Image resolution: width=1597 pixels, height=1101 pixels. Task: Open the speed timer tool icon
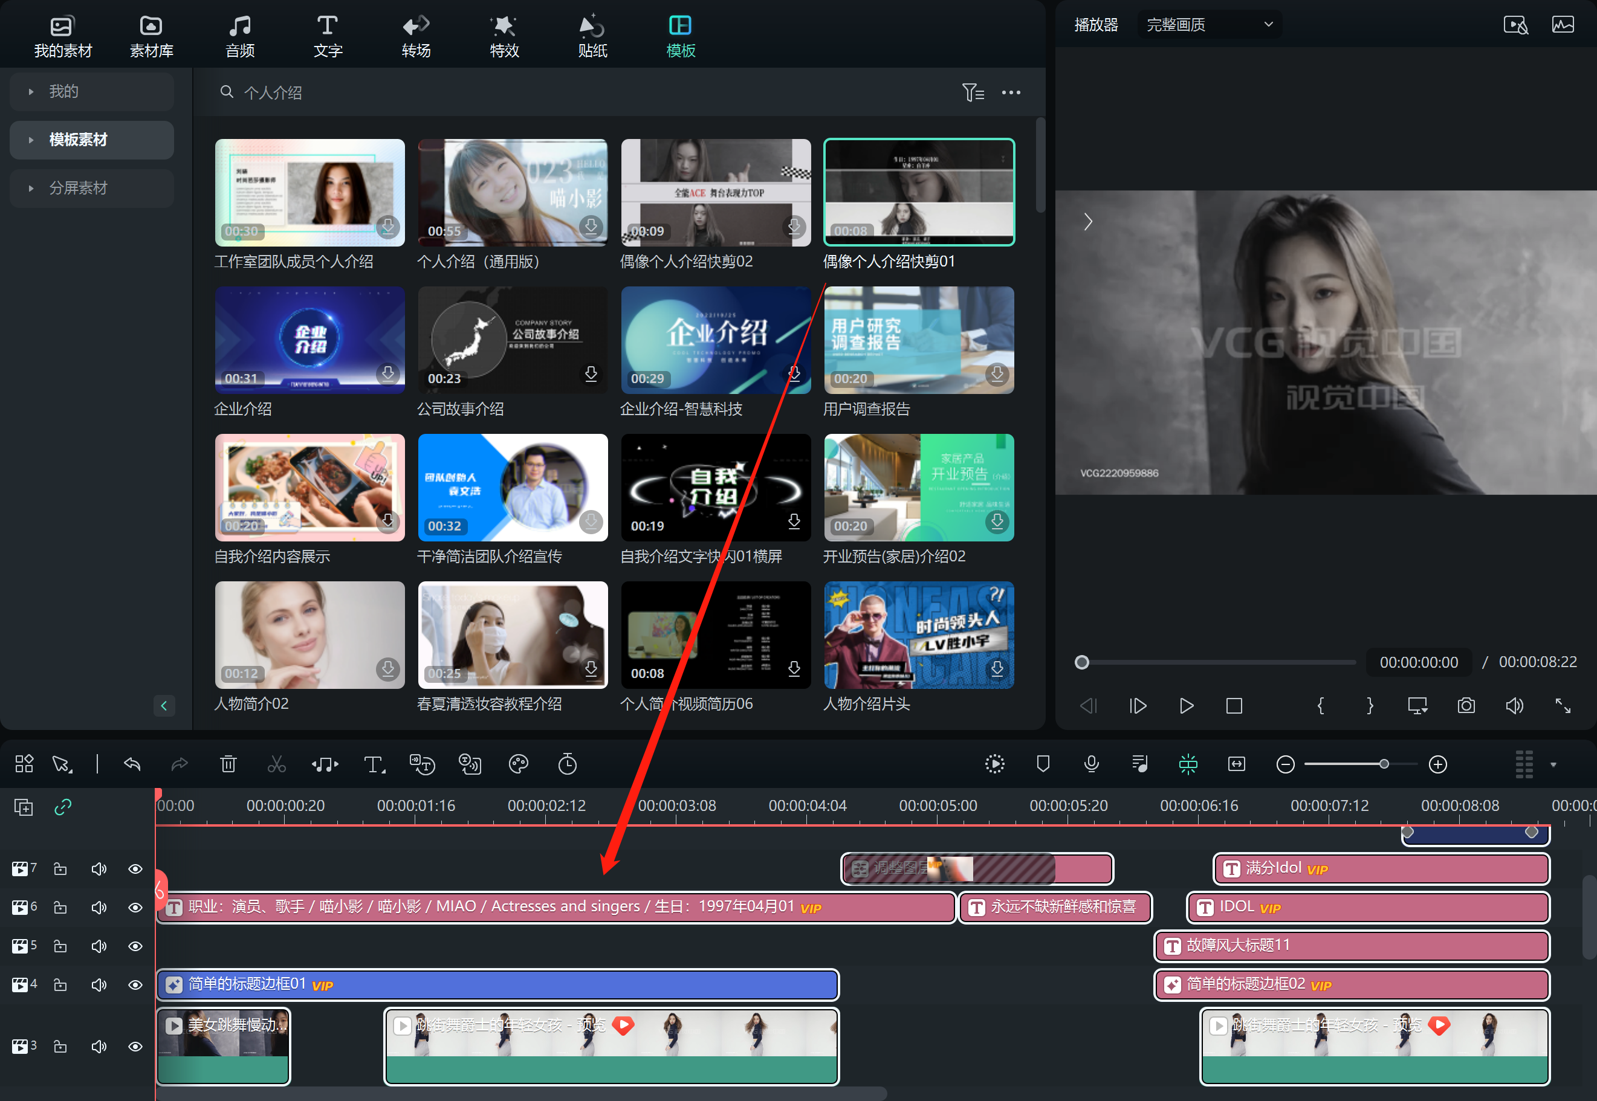pyautogui.click(x=567, y=764)
